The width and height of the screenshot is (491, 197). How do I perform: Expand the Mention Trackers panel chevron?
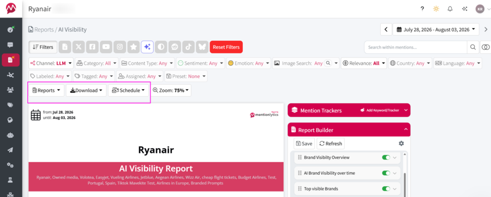pyautogui.click(x=406, y=110)
